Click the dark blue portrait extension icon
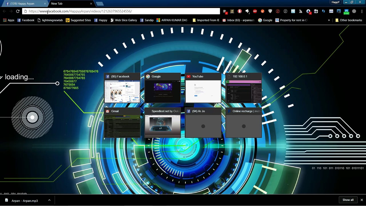 point(339,11)
